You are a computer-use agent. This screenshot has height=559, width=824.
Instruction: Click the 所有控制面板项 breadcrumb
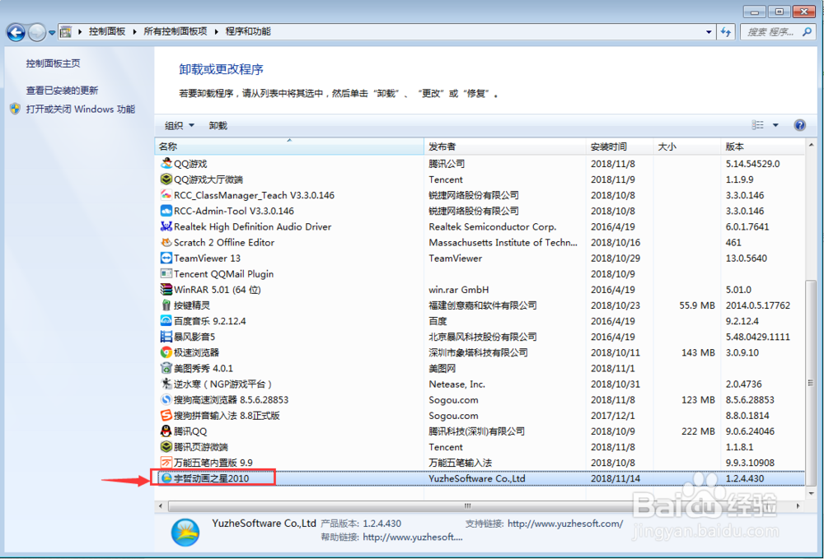pyautogui.click(x=175, y=31)
